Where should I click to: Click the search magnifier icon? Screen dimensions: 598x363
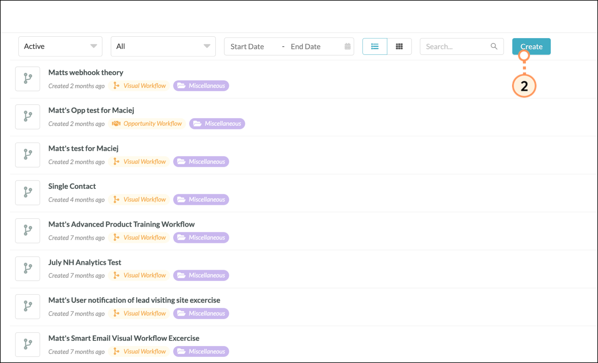(494, 46)
